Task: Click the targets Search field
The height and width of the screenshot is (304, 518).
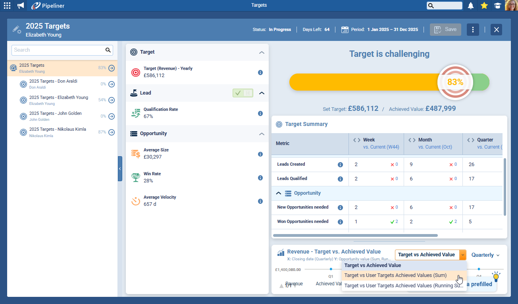Action: click(58, 50)
